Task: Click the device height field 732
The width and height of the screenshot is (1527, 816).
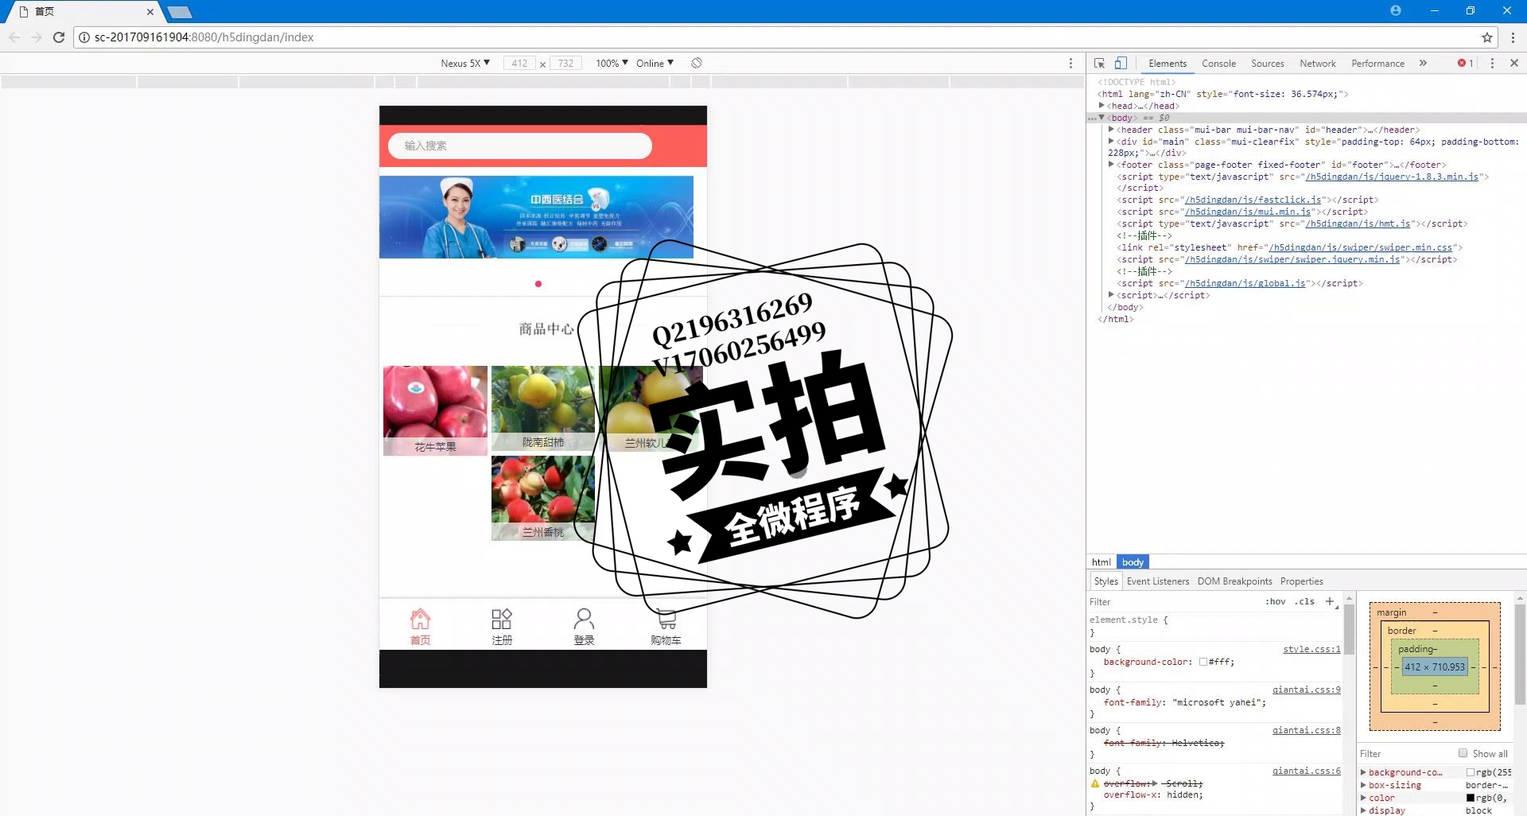Action: pyautogui.click(x=565, y=63)
